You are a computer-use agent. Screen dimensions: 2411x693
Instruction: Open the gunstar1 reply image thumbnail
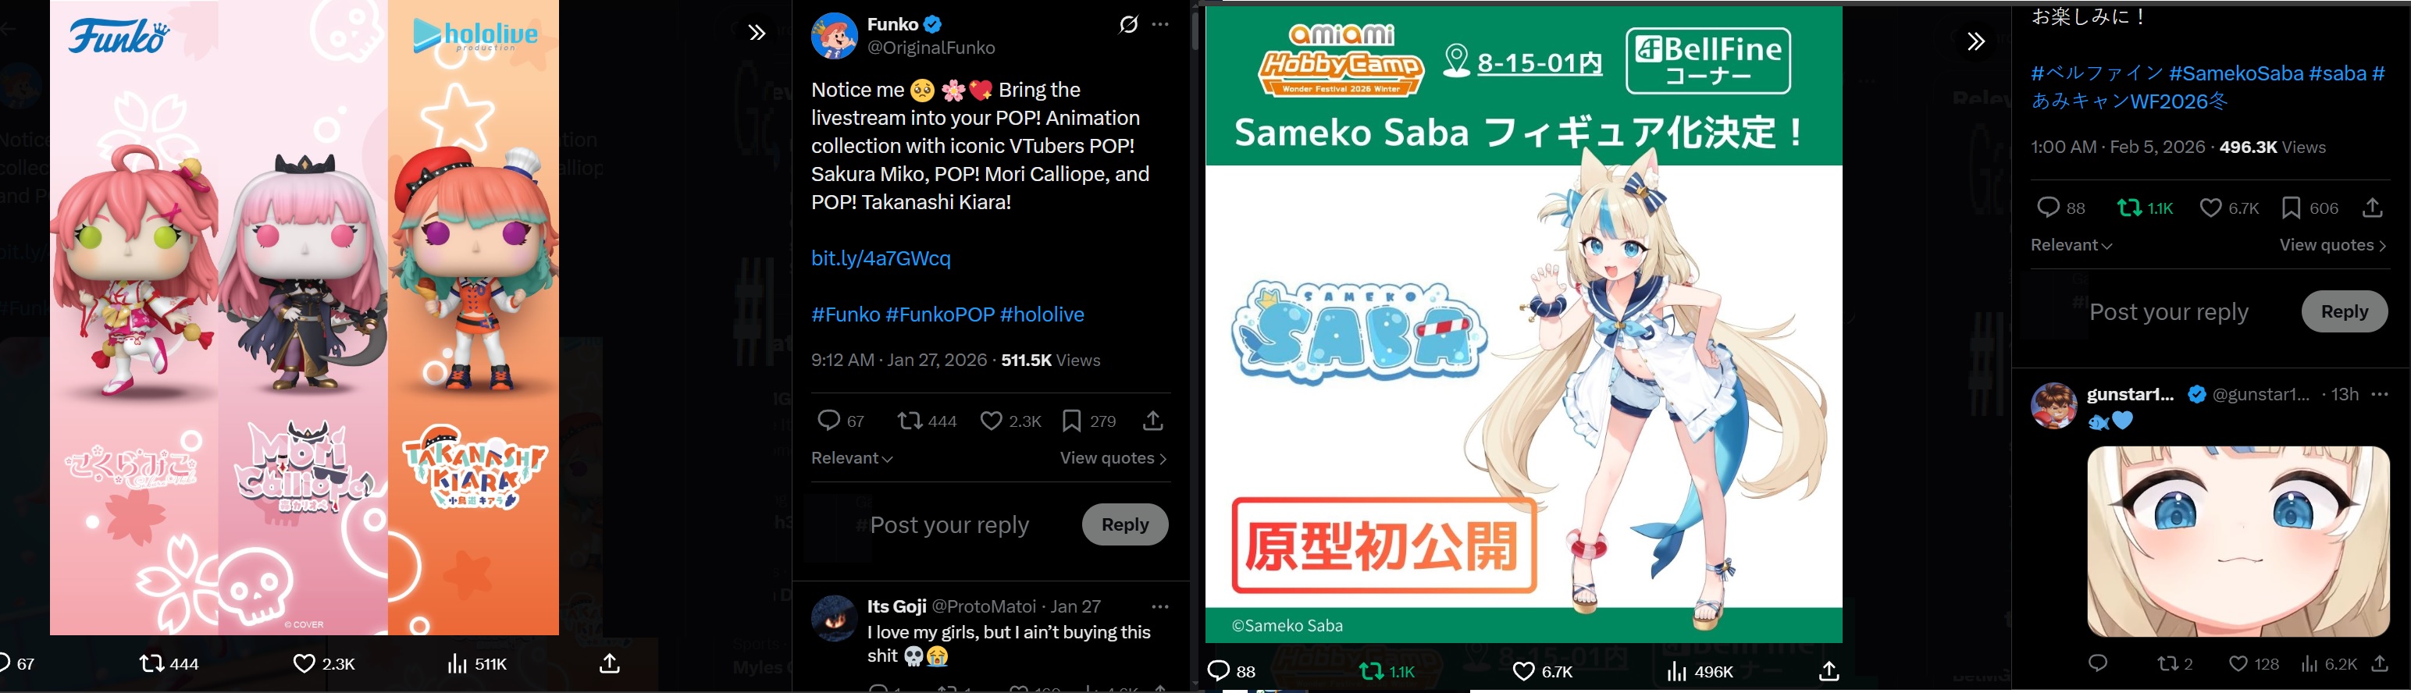(2238, 542)
